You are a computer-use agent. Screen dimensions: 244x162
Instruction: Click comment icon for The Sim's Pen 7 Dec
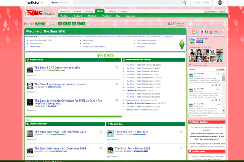(x=181, y=131)
